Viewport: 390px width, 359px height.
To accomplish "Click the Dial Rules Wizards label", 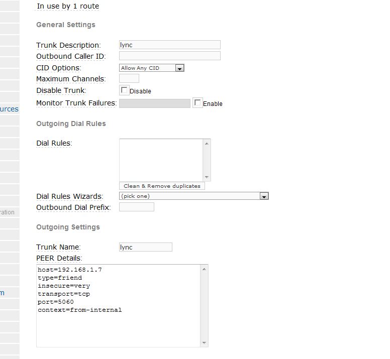I will (69, 196).
